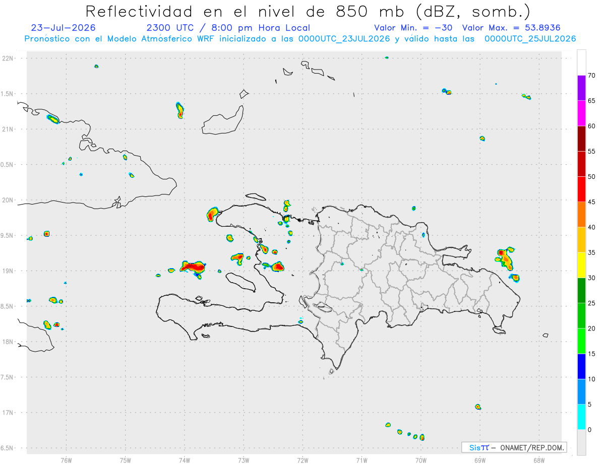Pick the dark red 55–60 dBZ segment
Viewport: 605px width, 467px height.
[581, 139]
